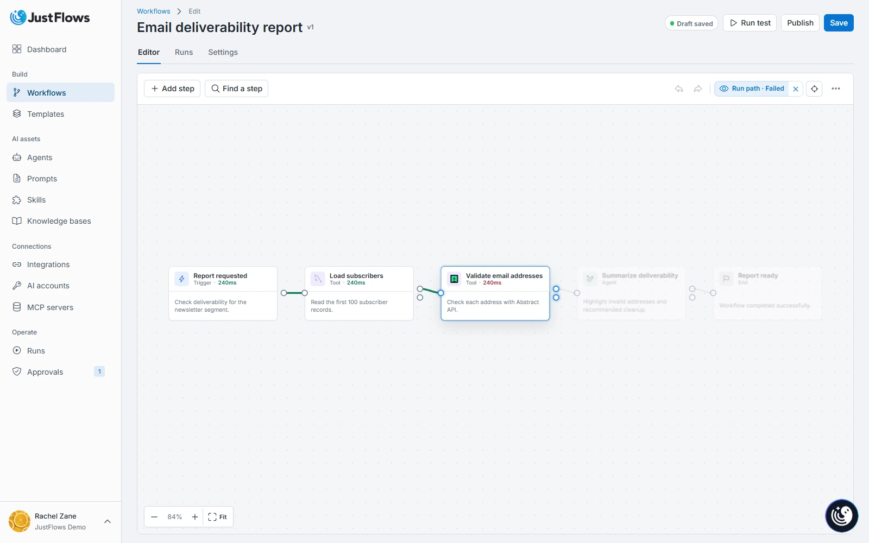The height and width of the screenshot is (543, 869).
Task: Select the Summarize deliverability node
Action: pyautogui.click(x=631, y=293)
